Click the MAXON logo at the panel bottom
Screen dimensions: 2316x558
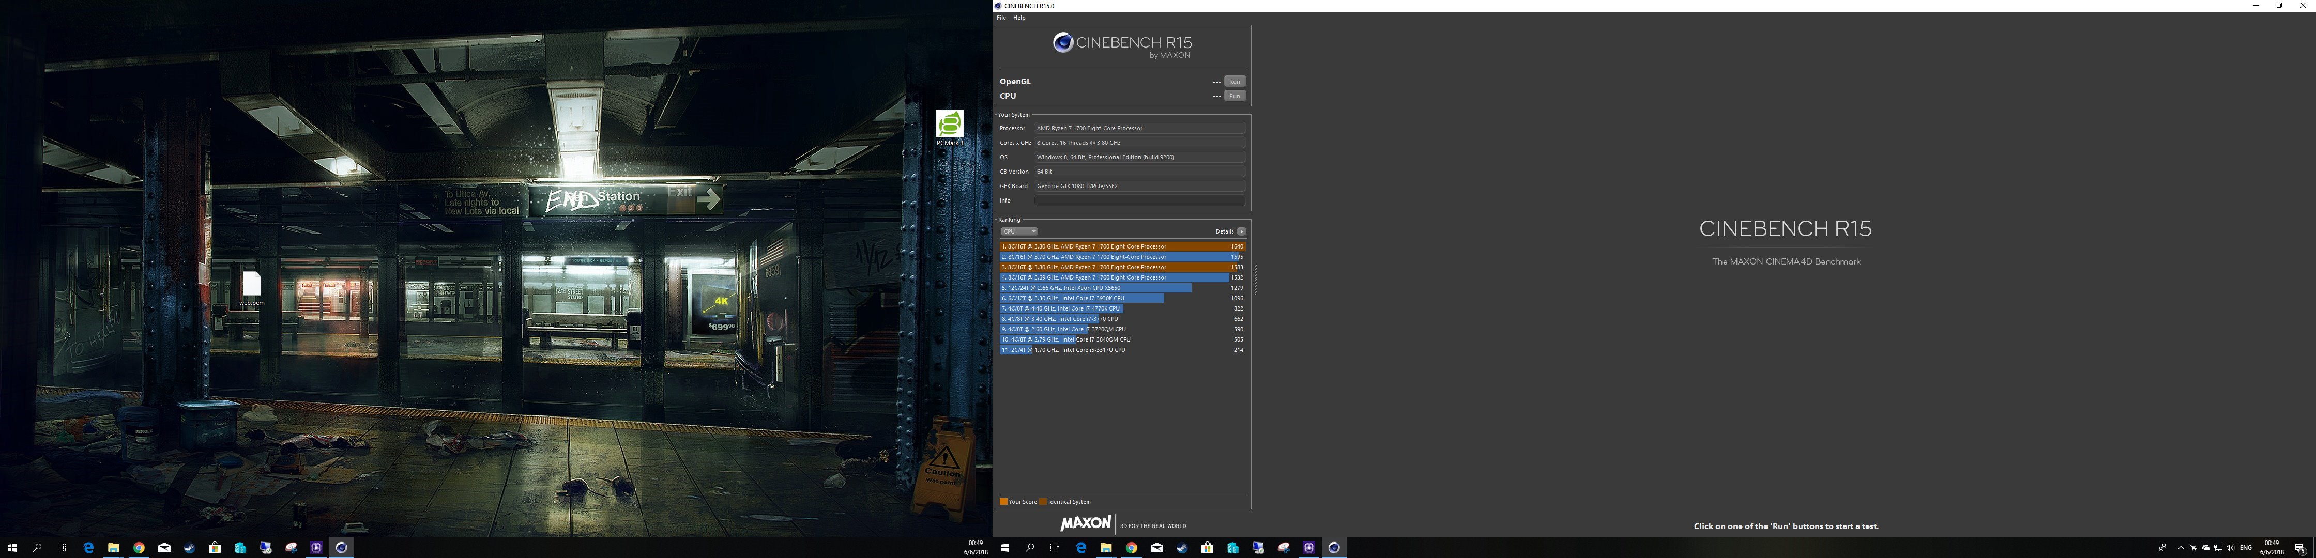1085,524
